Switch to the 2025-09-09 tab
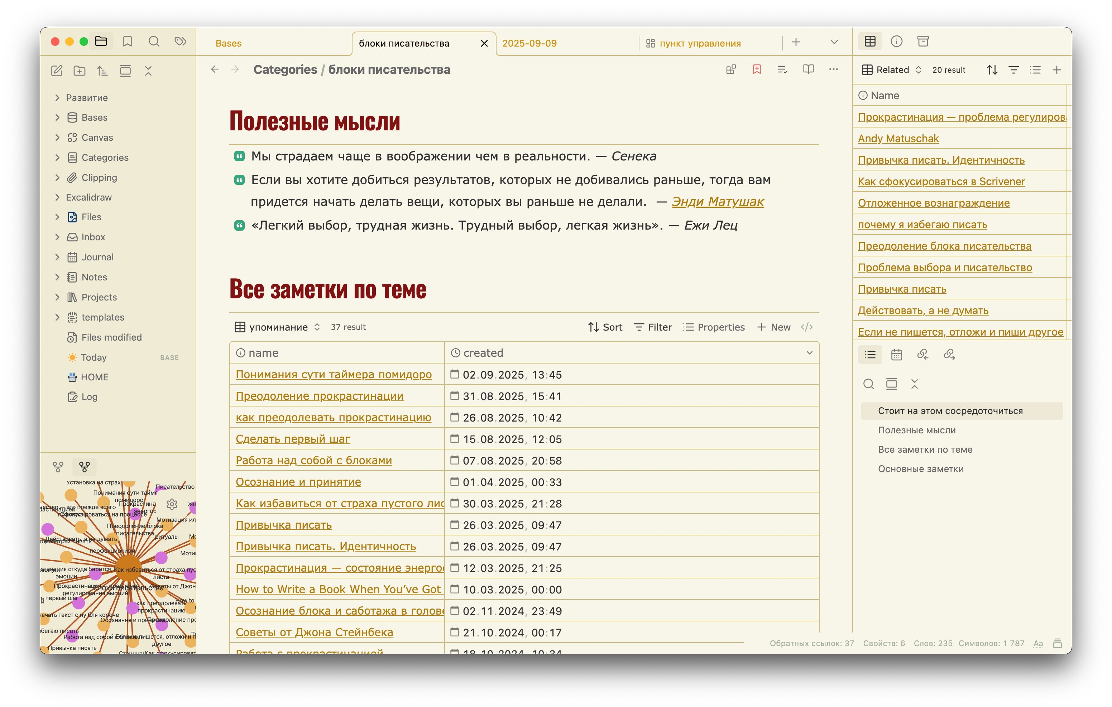1112x707 pixels. coord(529,43)
